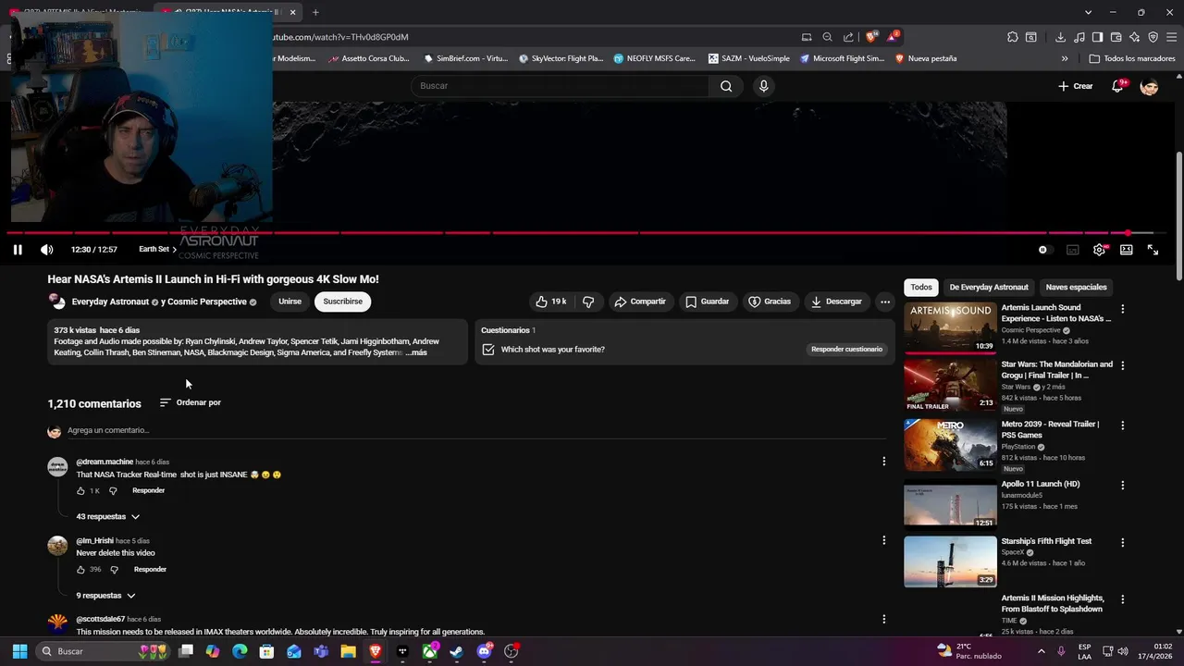Image resolution: width=1184 pixels, height=666 pixels.
Task: Open more actions menu beside Descargar
Action: click(x=885, y=302)
